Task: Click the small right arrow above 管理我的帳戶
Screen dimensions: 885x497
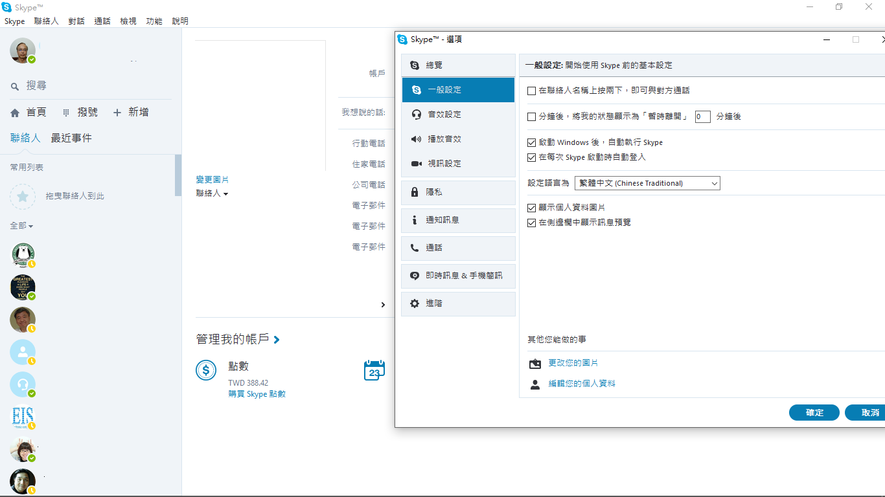Action: (383, 305)
